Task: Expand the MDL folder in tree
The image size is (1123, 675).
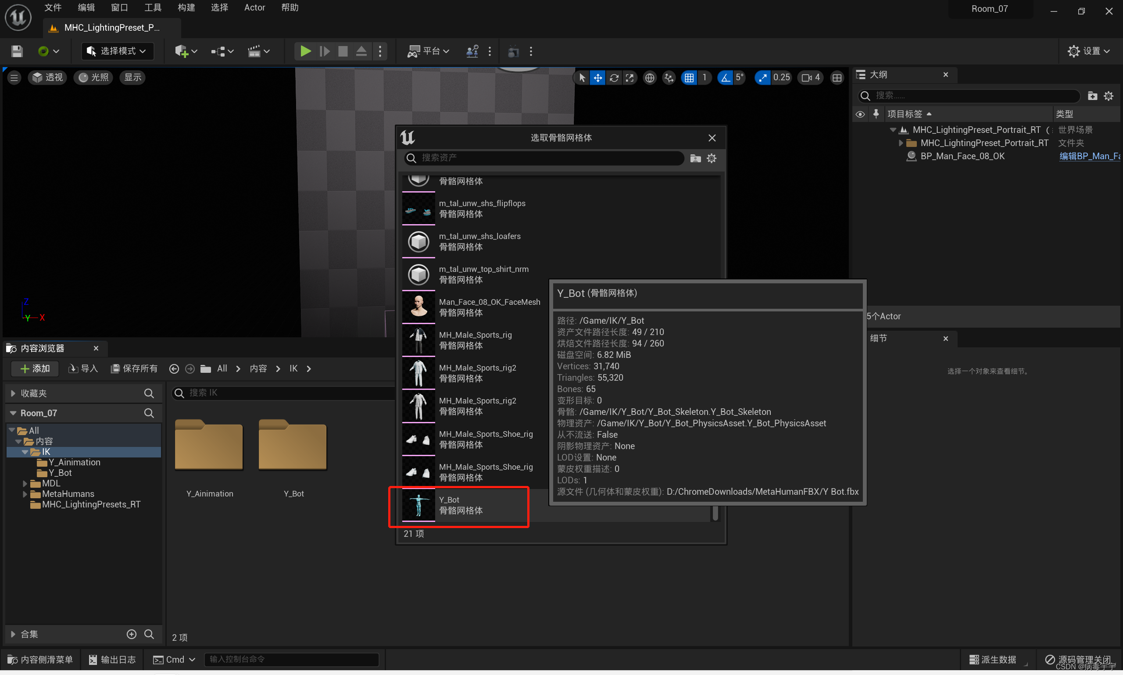Action: 25,483
